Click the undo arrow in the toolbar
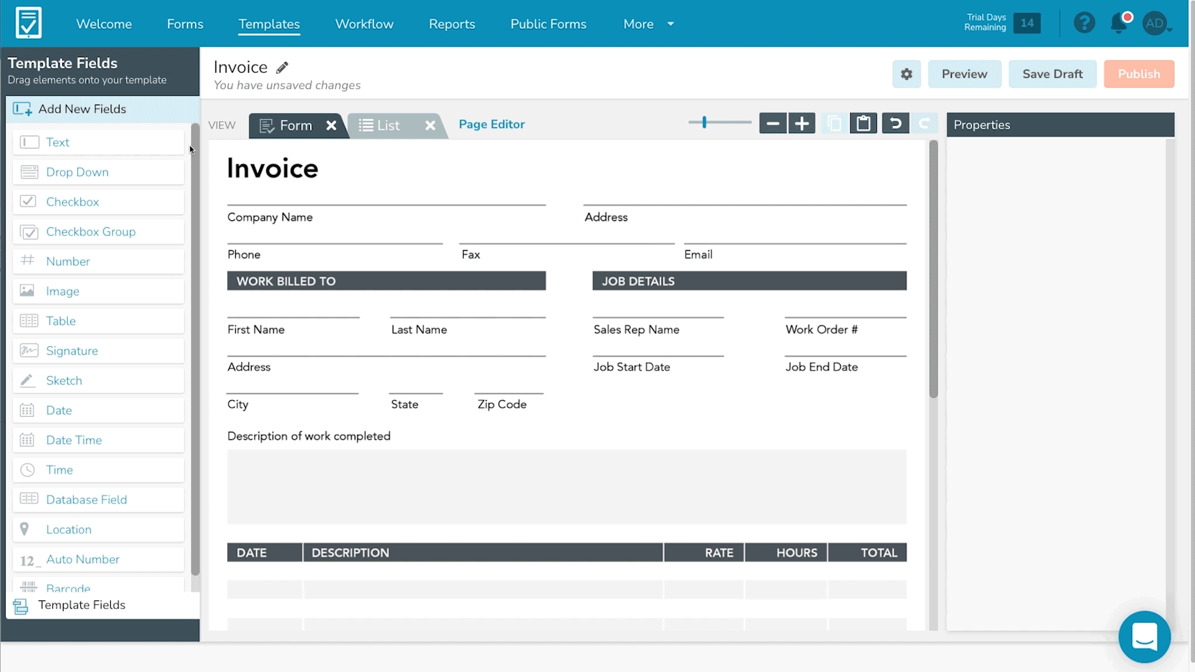This screenshot has width=1195, height=672. click(x=895, y=124)
